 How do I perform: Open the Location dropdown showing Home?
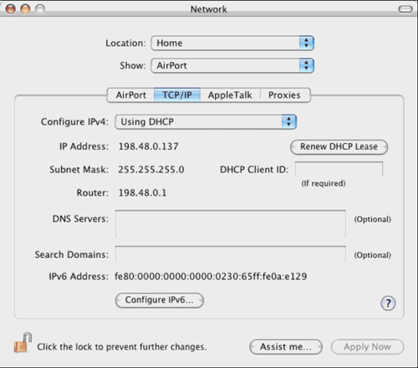click(x=232, y=43)
